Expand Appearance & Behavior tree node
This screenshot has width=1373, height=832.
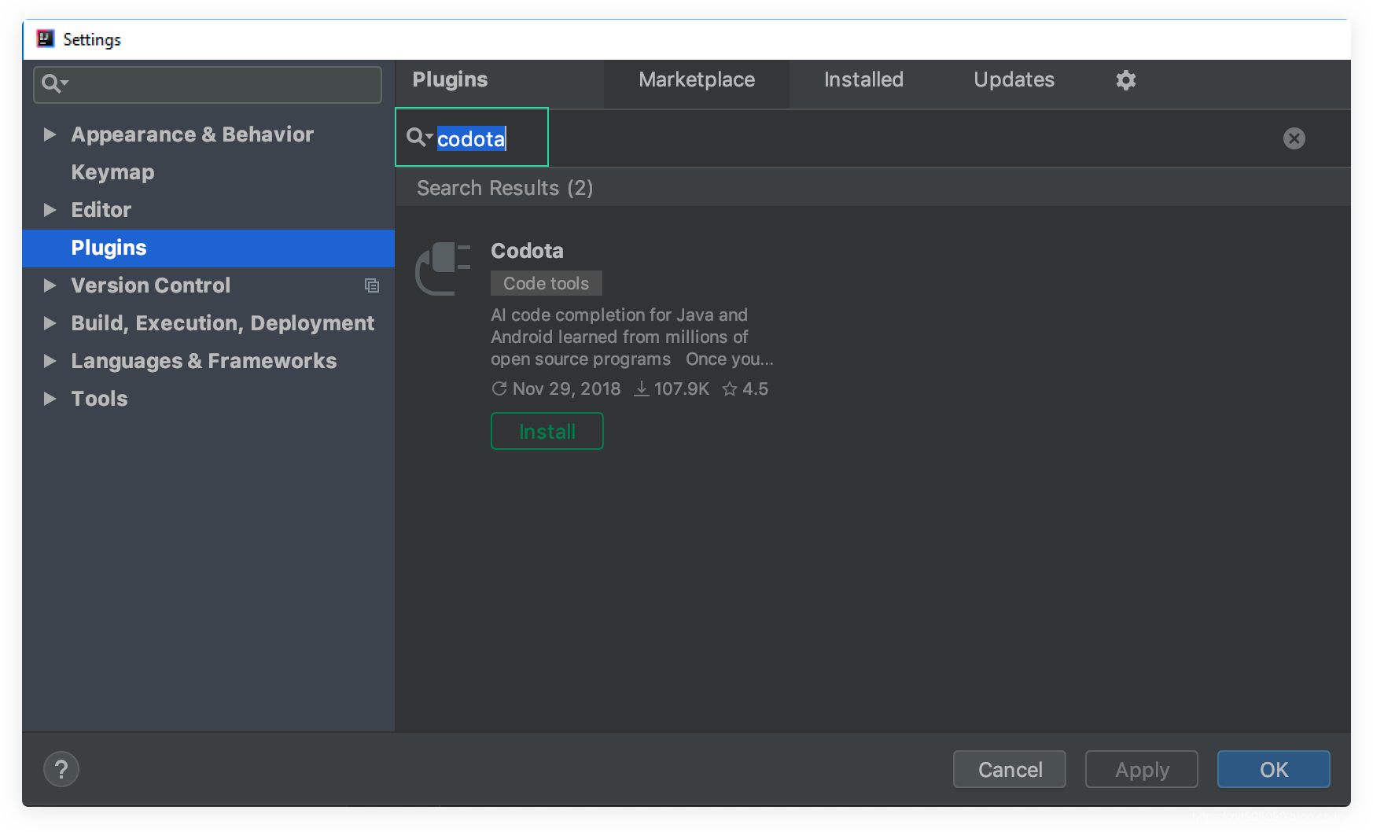click(x=50, y=134)
